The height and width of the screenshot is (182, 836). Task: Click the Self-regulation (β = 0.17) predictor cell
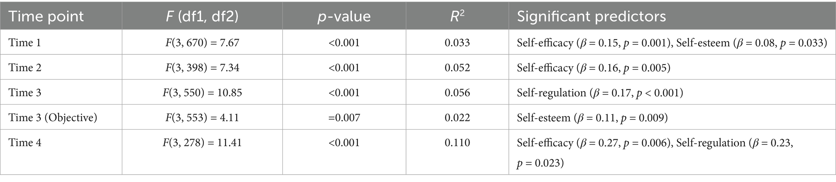click(x=599, y=93)
